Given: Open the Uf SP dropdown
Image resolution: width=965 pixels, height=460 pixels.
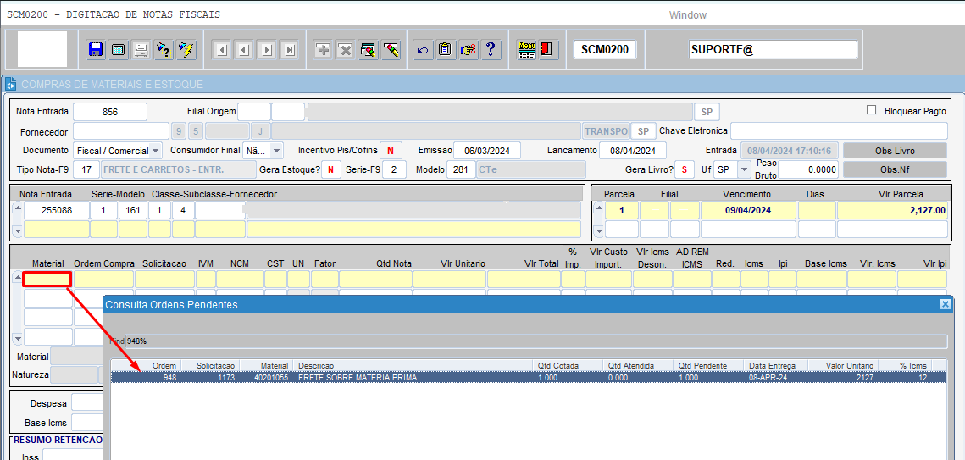Looking at the screenshot, I should [744, 169].
